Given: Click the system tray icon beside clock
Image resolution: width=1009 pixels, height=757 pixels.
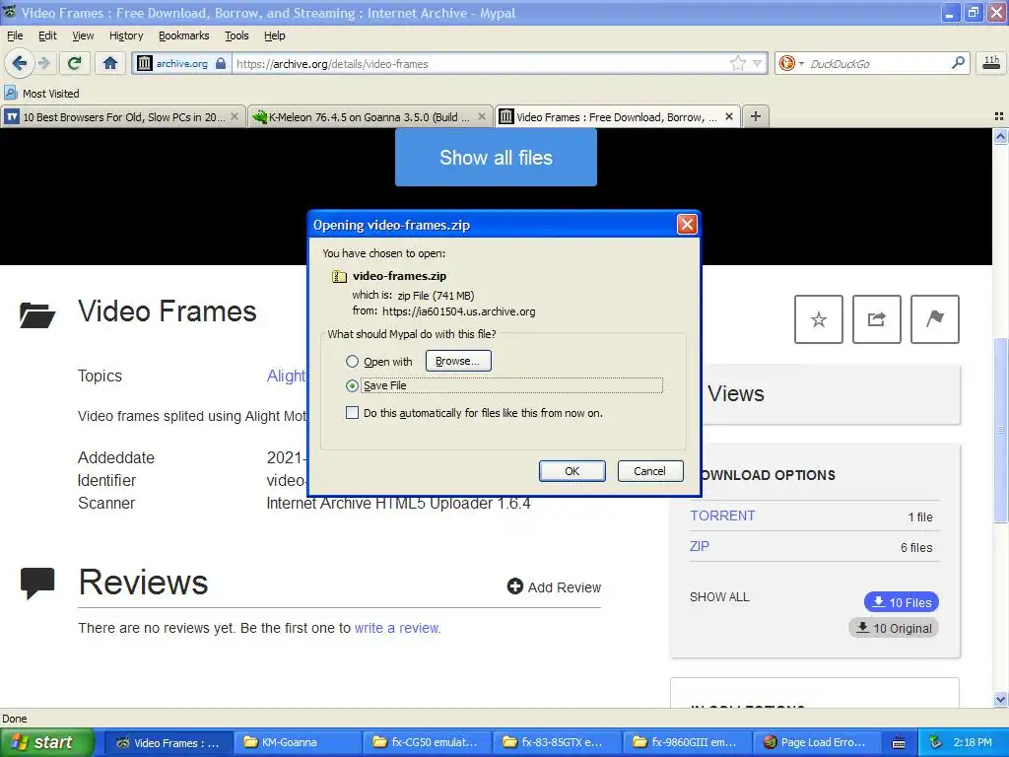Looking at the screenshot, I should coord(936,743).
